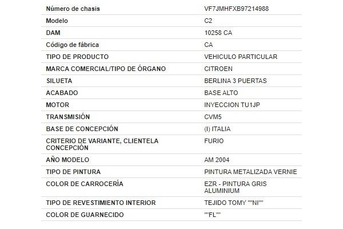The image size is (343, 229).
Task: Click the MARCA COMERCIAL/TIPO DE ÓRGANO label
Action: (106, 69)
